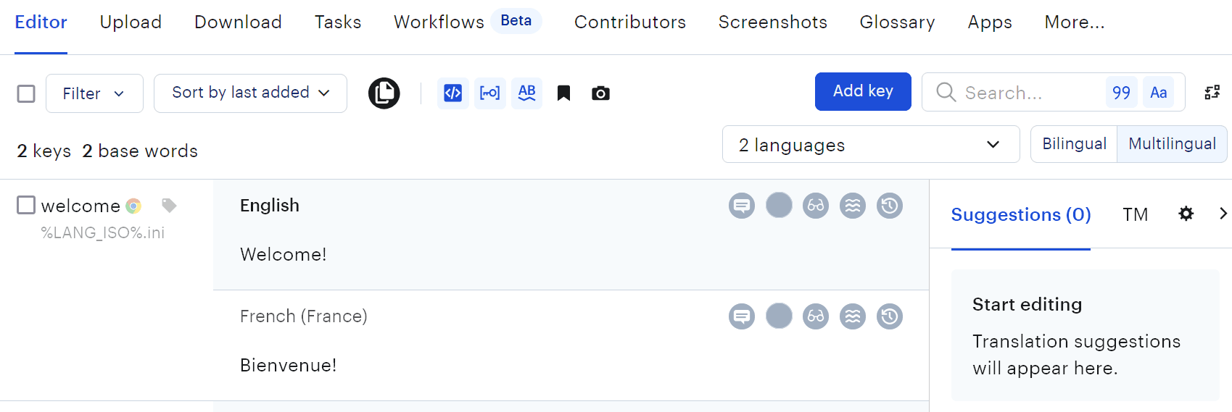
Task: Click the tag icon next to welcome key
Action: [169, 206]
